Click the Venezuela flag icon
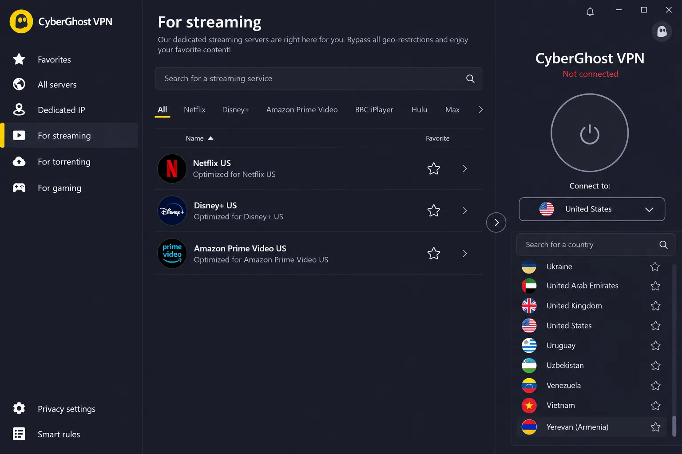Viewport: 682px width, 454px height. coord(529,385)
